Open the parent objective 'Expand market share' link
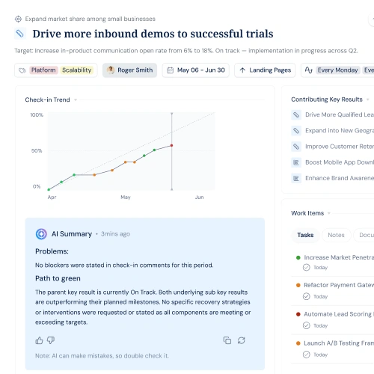 tap(90, 19)
